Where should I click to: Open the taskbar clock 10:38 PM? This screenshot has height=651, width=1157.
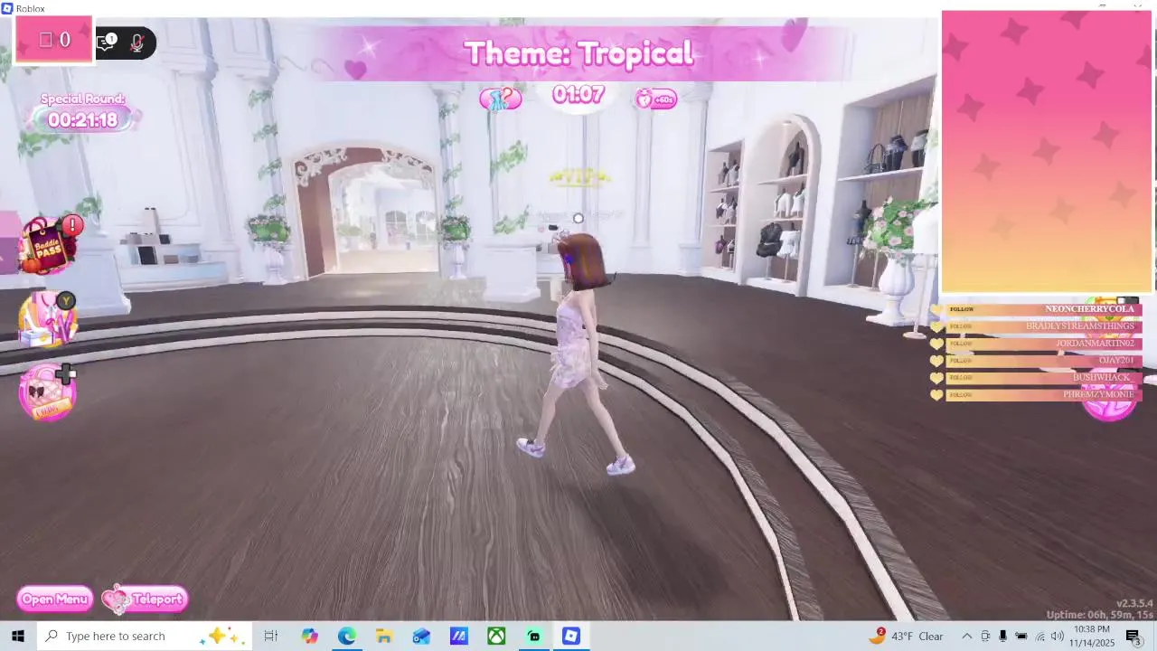click(1093, 636)
